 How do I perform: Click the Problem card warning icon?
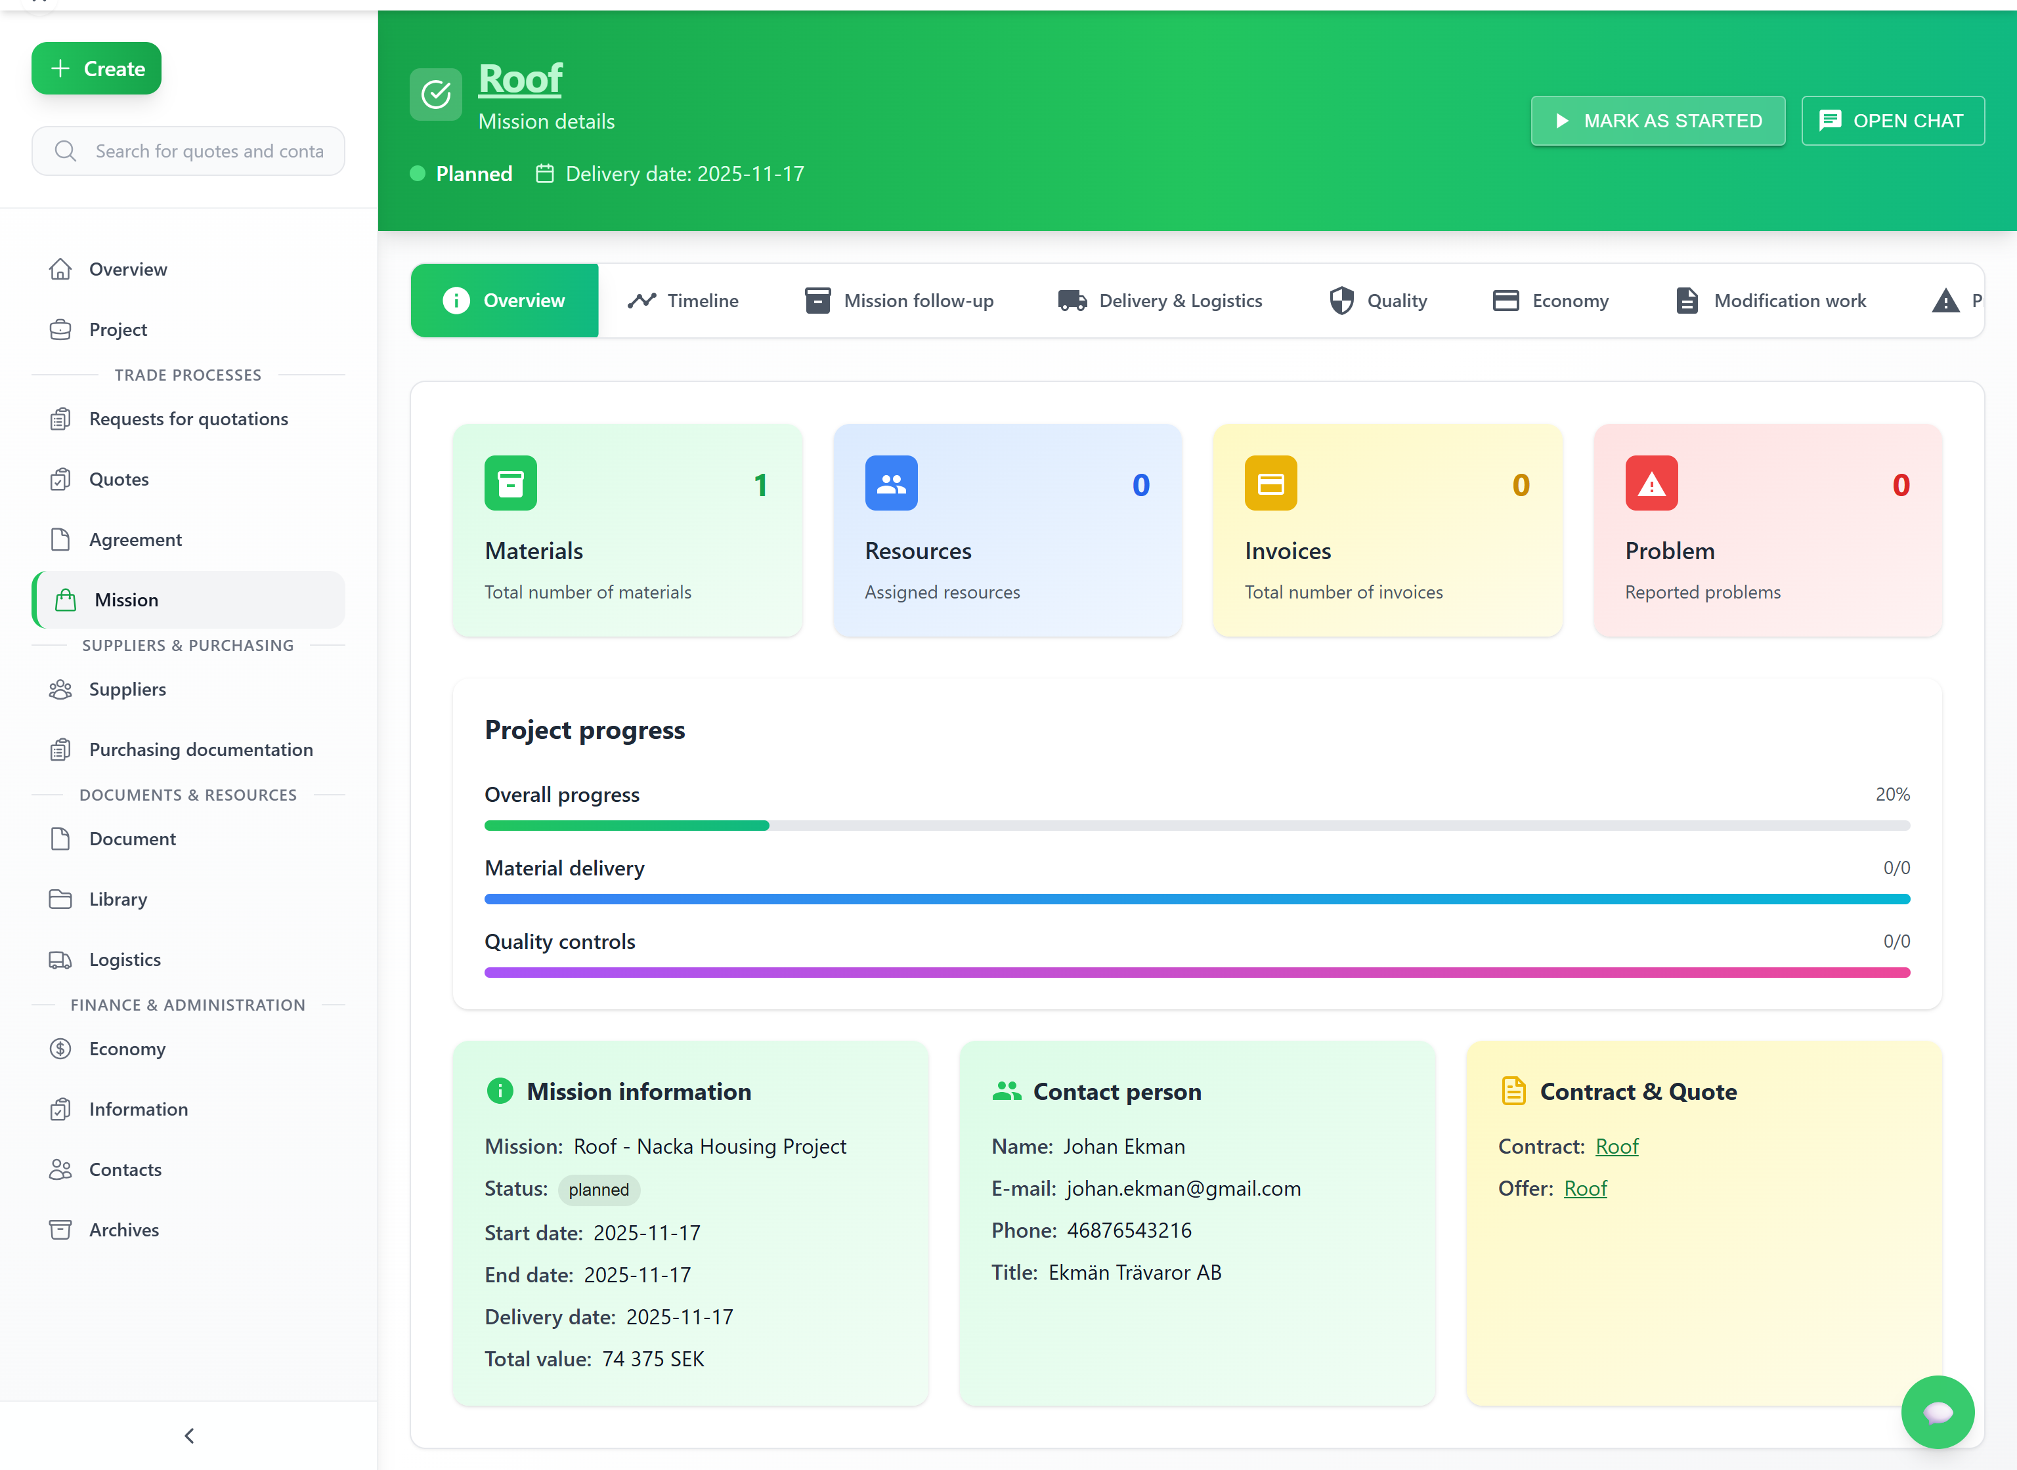click(x=1650, y=483)
